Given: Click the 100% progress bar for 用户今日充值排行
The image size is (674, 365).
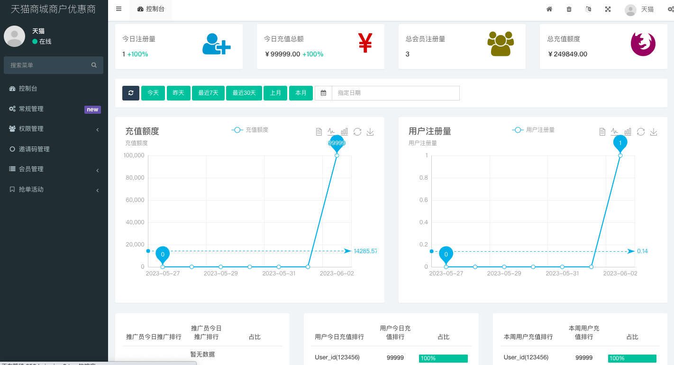Looking at the screenshot, I should (x=443, y=358).
